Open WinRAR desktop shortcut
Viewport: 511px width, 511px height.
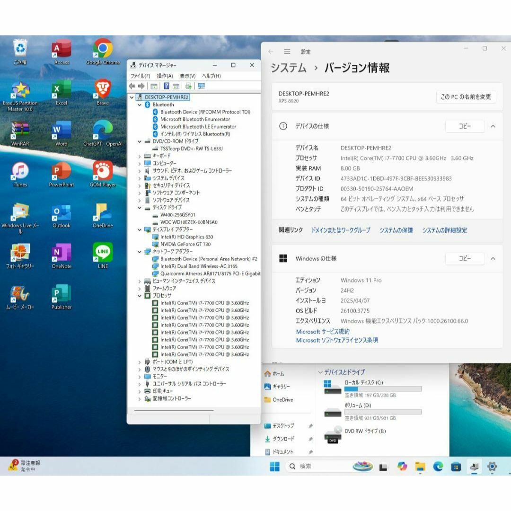20,133
